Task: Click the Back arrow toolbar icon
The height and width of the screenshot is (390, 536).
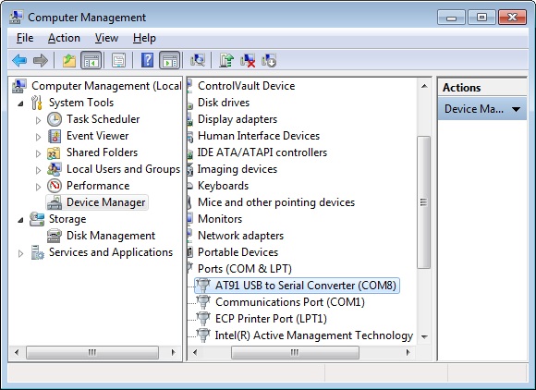Action: [19, 60]
